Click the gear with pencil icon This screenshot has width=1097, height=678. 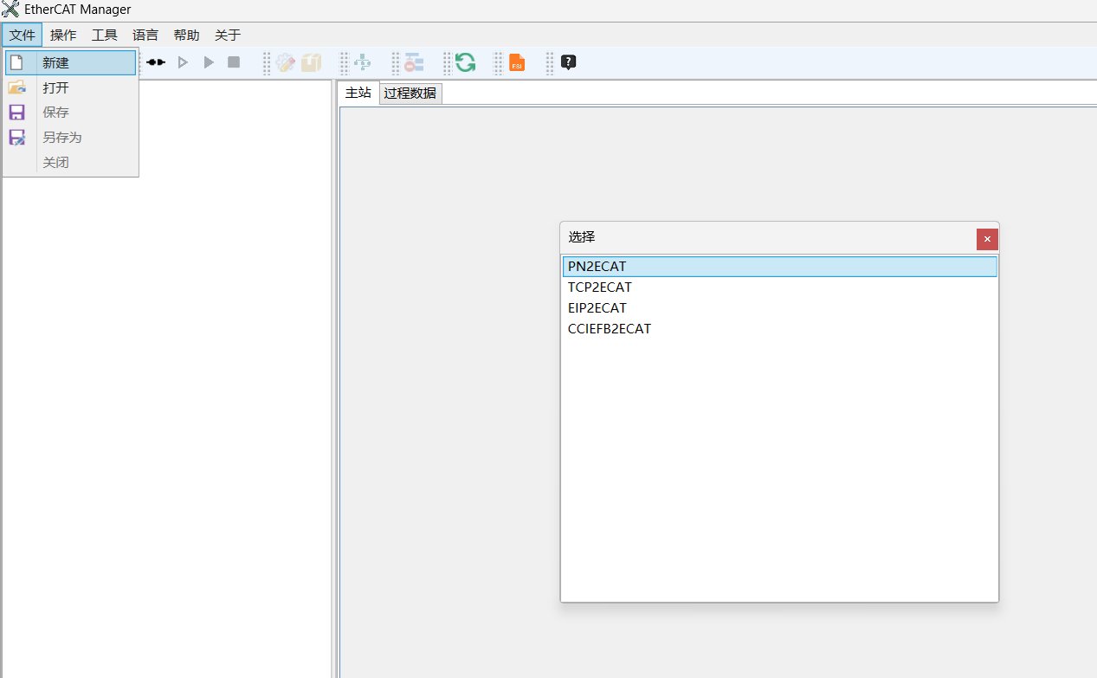pyautogui.click(x=286, y=62)
